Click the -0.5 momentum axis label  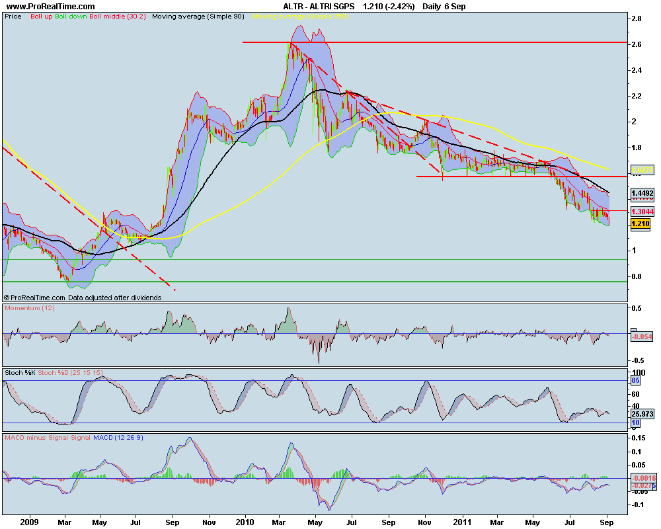pyautogui.click(x=637, y=360)
